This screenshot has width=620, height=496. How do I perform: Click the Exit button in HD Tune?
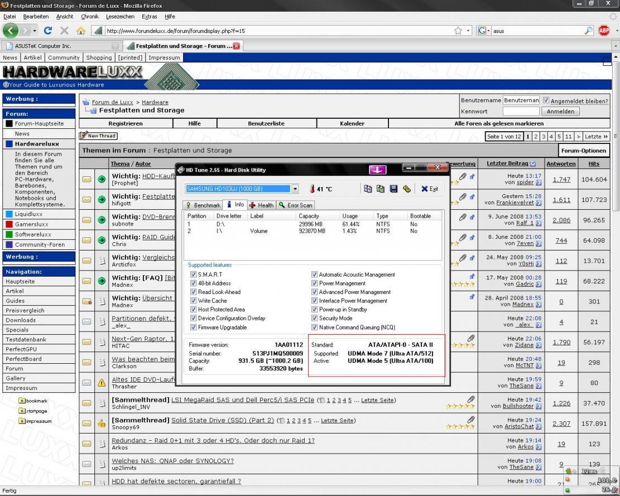tap(429, 189)
